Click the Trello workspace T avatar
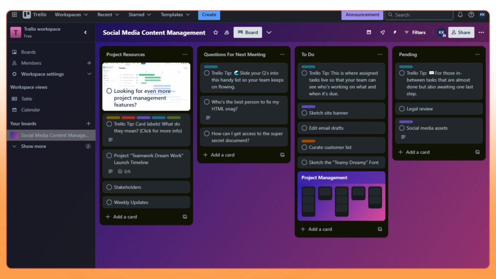This screenshot has width=496, height=279. 15,33
